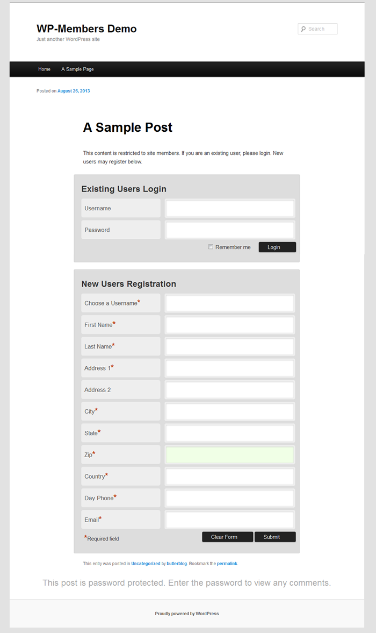376x633 pixels.
Task: Focus the highlighted Zip input field
Action: [230, 455]
